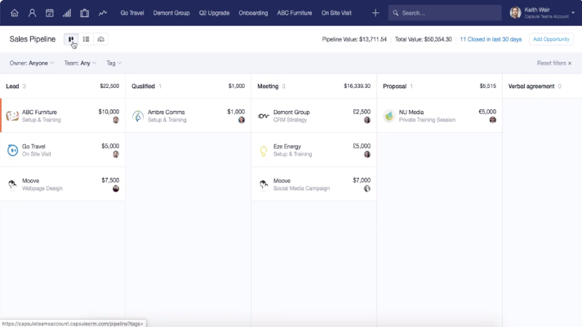
Task: Click Moove Webpage Design logo icon
Action: click(12, 184)
